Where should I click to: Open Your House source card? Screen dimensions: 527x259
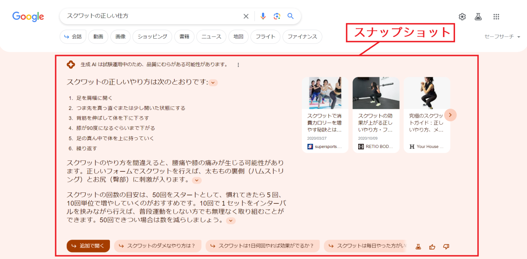[x=427, y=115]
